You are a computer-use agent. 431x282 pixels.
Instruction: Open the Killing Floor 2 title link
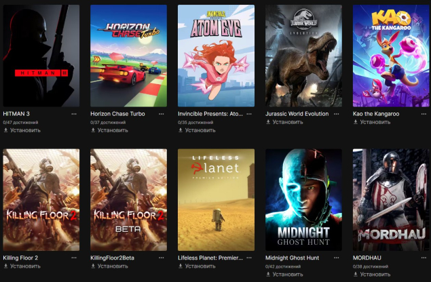(x=20, y=258)
